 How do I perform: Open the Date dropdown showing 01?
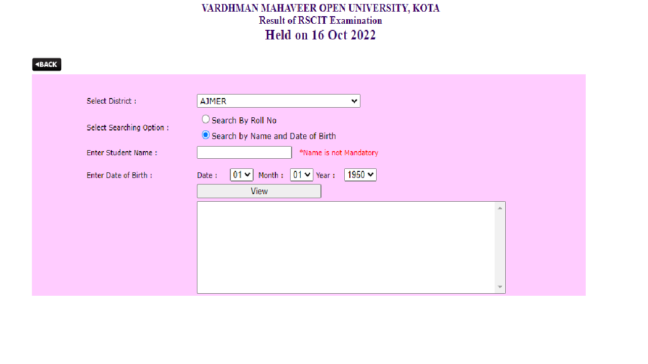tap(241, 175)
